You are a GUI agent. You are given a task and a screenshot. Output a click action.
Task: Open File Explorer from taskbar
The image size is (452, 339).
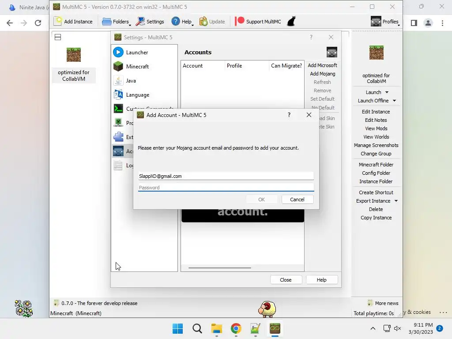tap(216, 328)
